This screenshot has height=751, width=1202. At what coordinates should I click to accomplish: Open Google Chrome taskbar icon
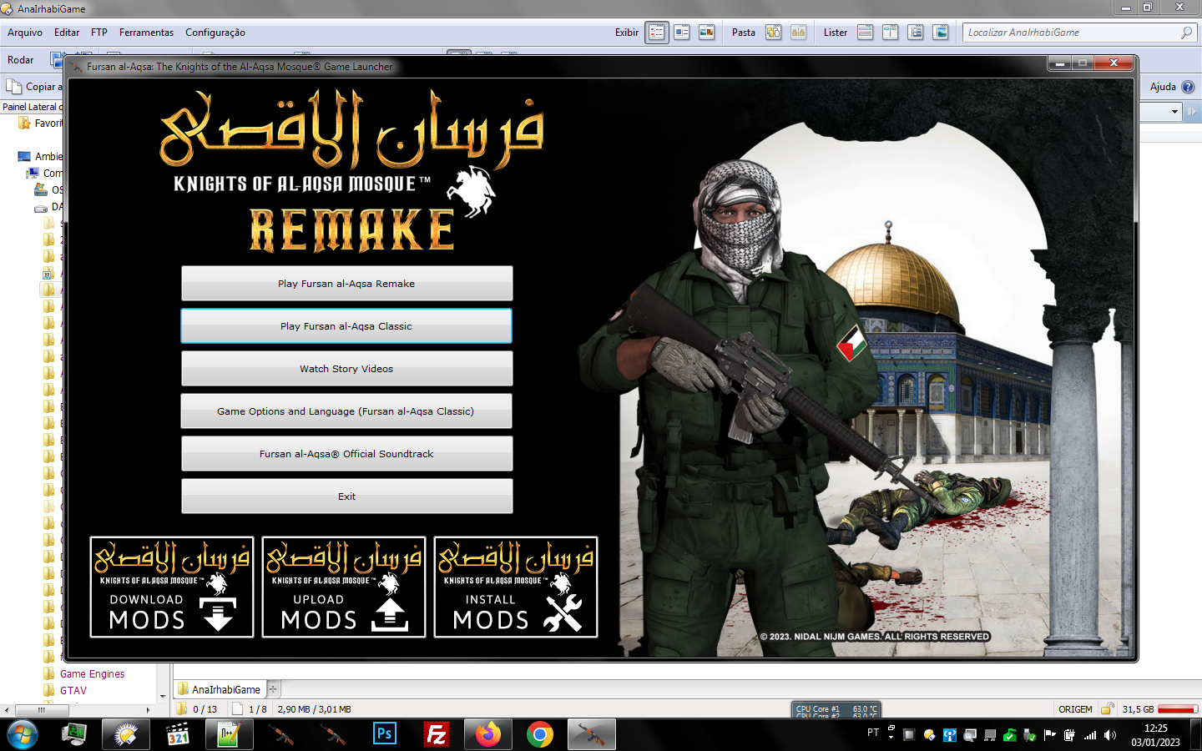point(540,735)
